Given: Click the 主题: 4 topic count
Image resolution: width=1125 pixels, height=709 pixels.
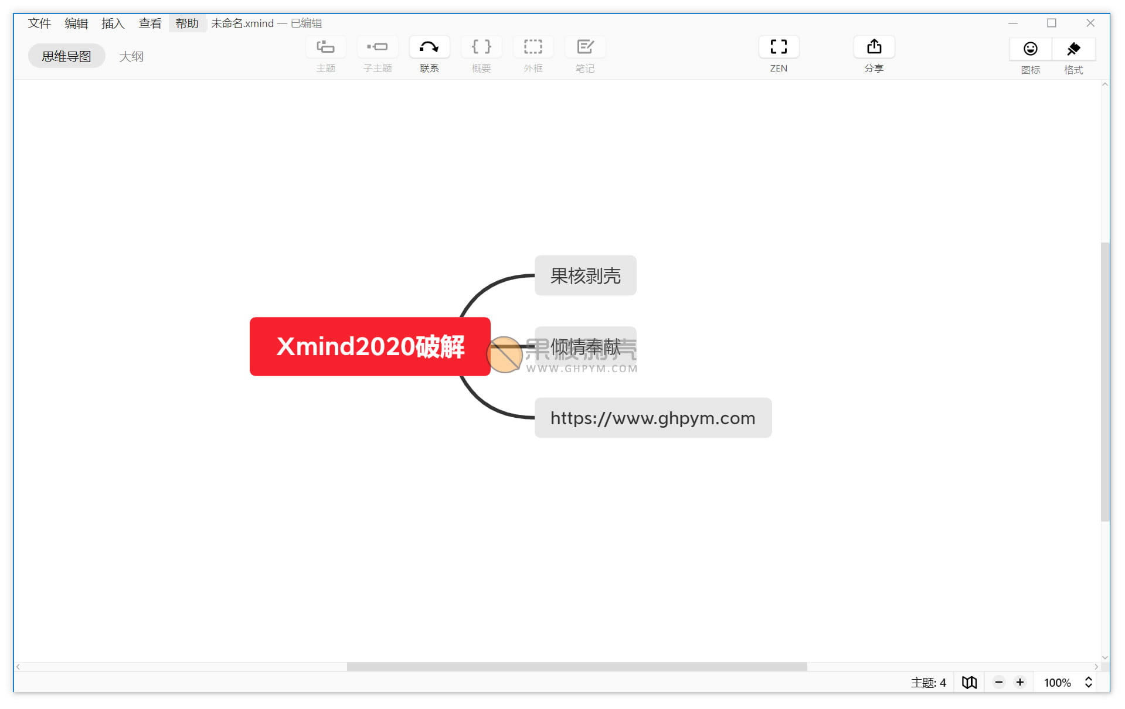Looking at the screenshot, I should pos(928,682).
